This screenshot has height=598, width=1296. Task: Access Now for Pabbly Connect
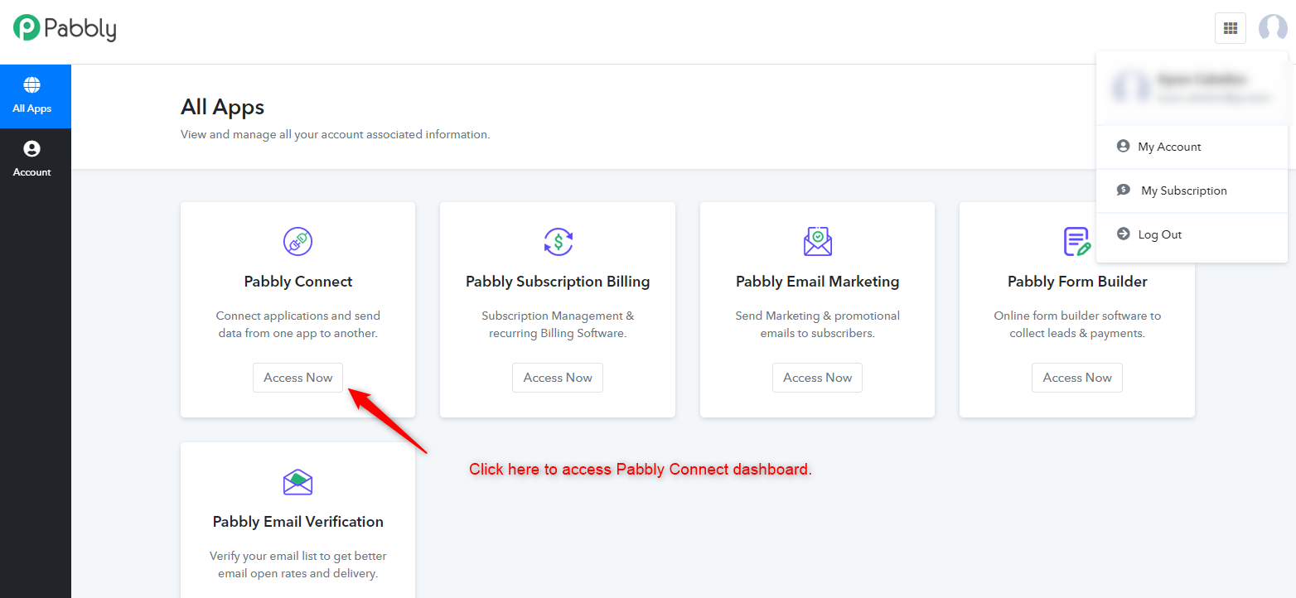pos(297,378)
